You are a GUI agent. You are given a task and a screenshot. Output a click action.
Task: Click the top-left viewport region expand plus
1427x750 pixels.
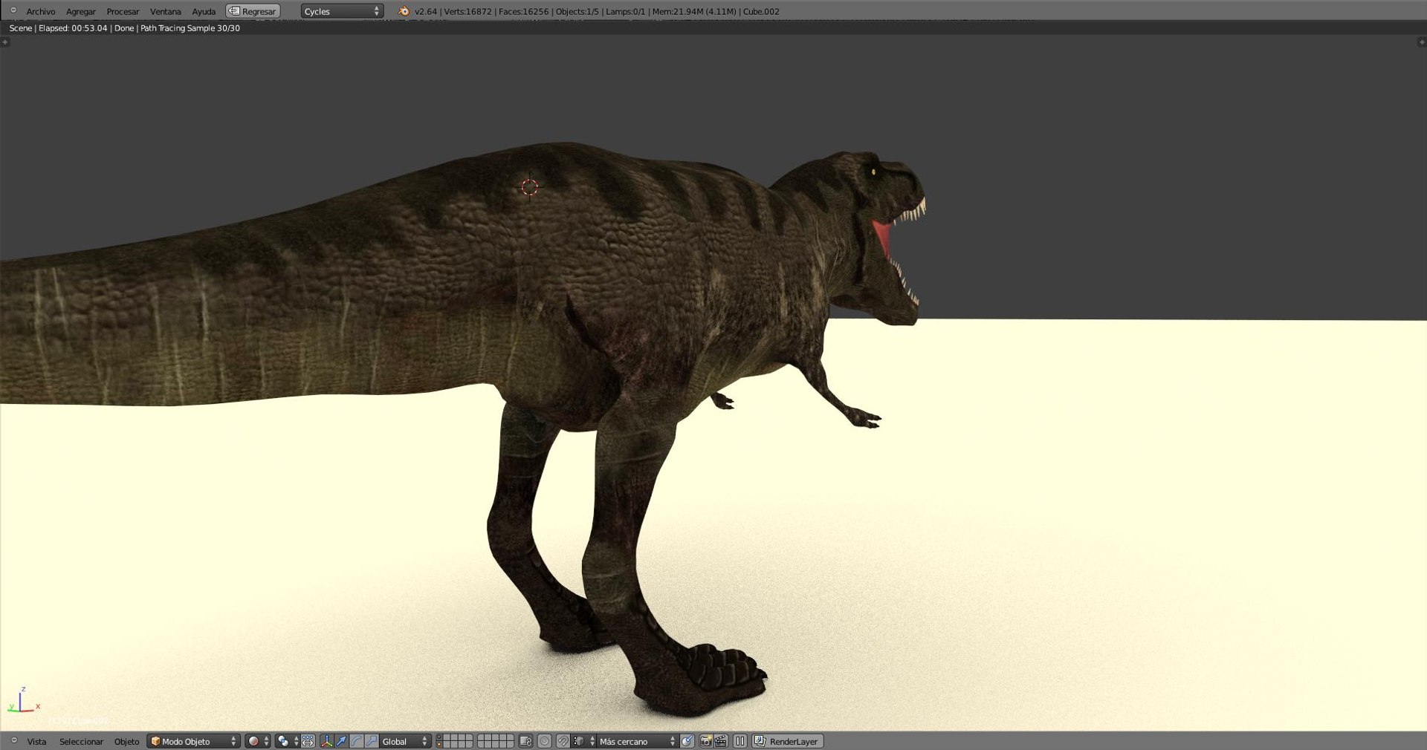[5, 42]
